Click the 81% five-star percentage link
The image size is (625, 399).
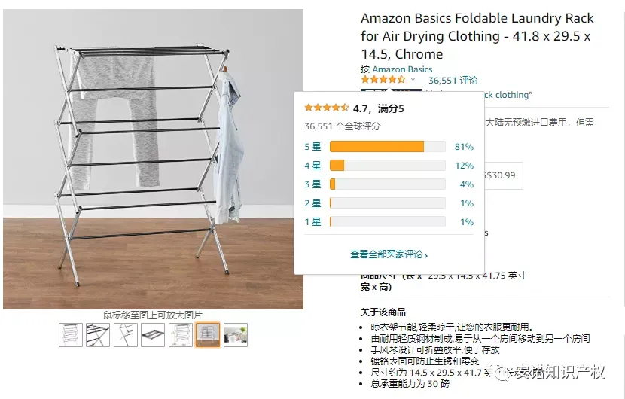pos(464,147)
